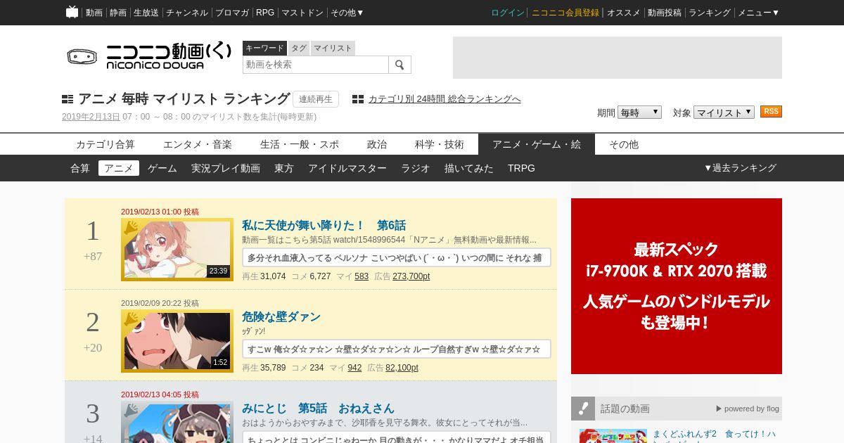Go to 動画 in the top navigation
This screenshot has height=443, width=844.
point(94,13)
